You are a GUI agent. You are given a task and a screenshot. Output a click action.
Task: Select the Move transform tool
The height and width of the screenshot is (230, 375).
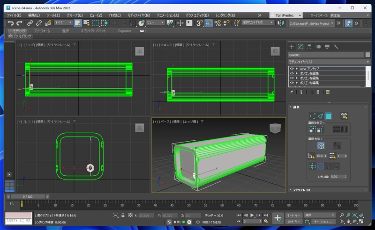click(114, 23)
